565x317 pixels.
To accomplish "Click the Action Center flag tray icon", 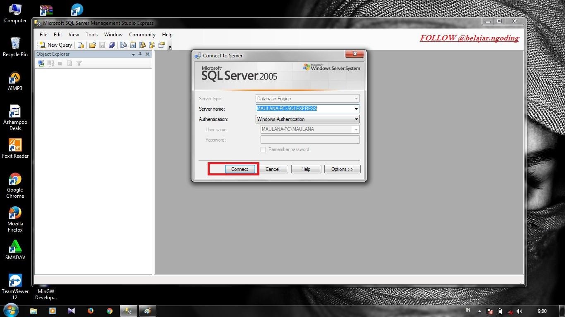I will [x=490, y=311].
